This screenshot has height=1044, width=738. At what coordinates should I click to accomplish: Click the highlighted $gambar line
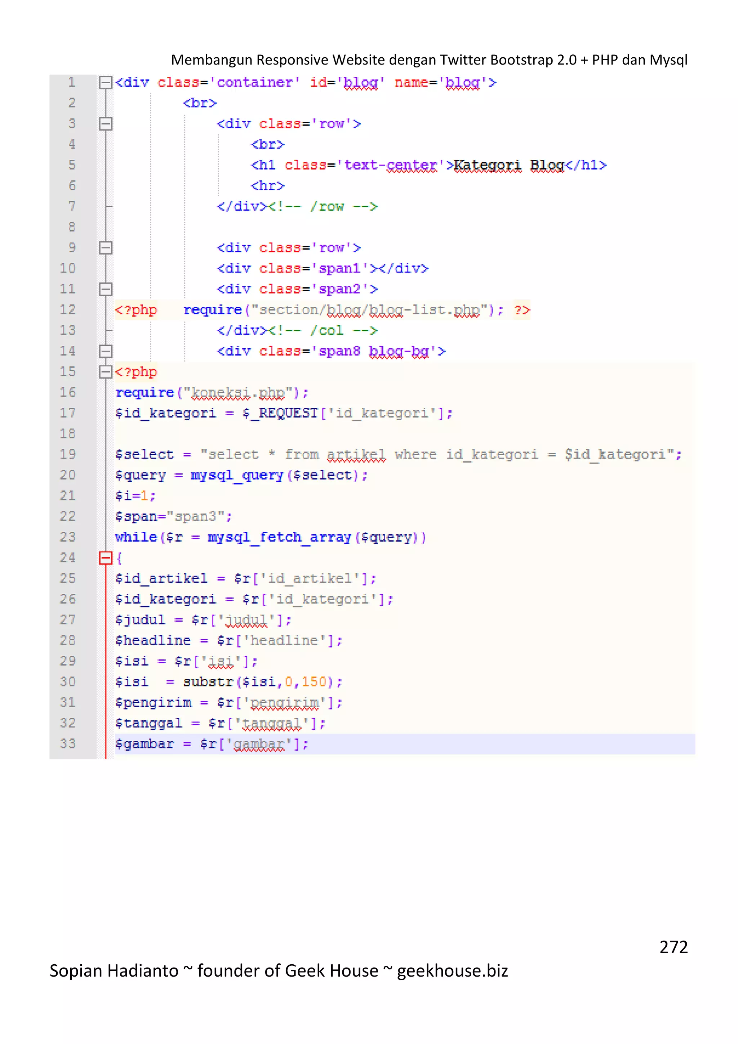(x=211, y=744)
